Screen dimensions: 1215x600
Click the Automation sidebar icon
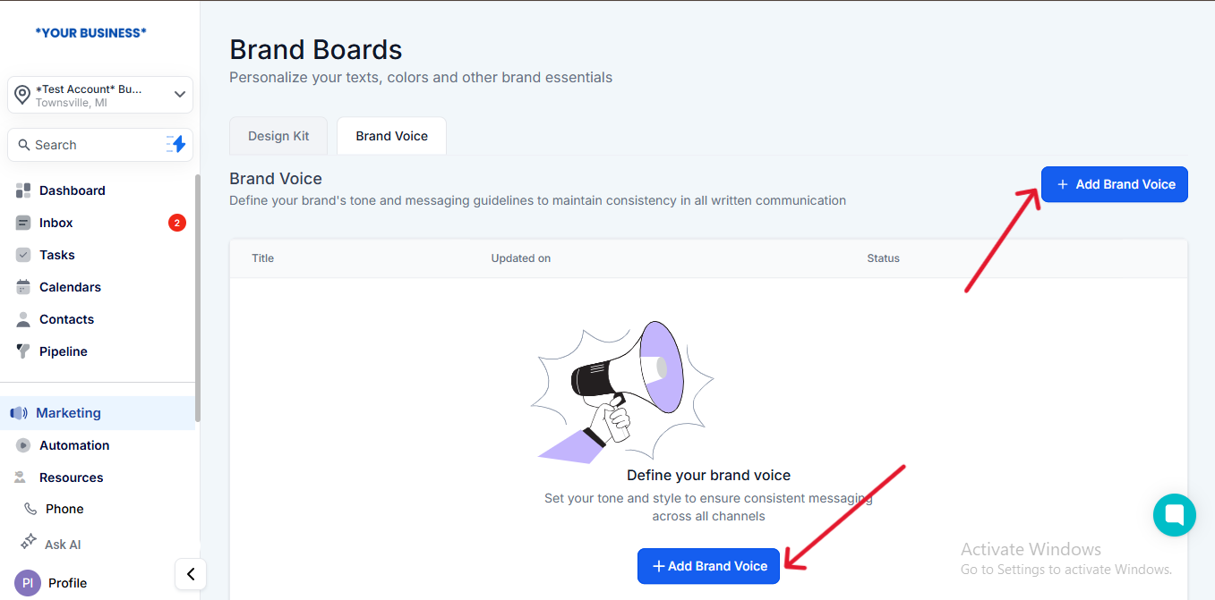[x=23, y=445]
